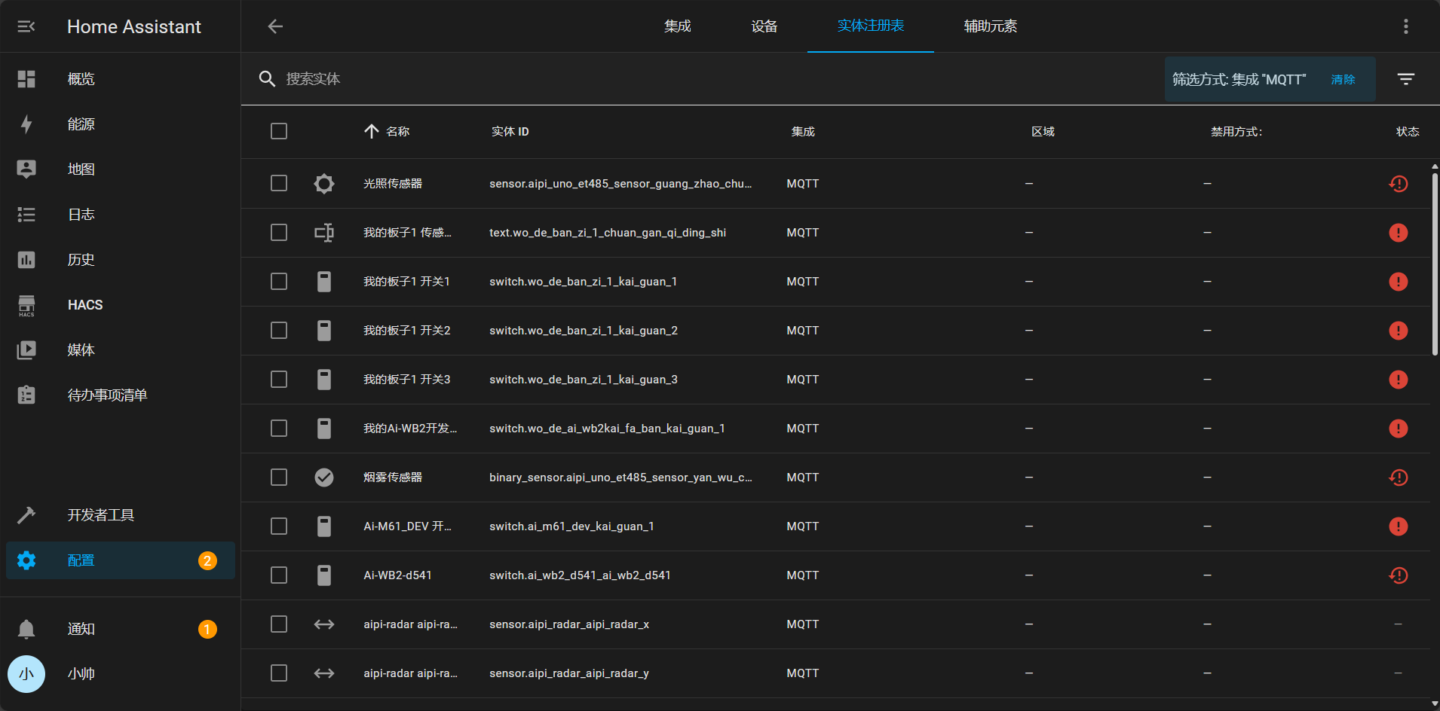Click the brightness icon of 光照传感器 row

coord(324,184)
